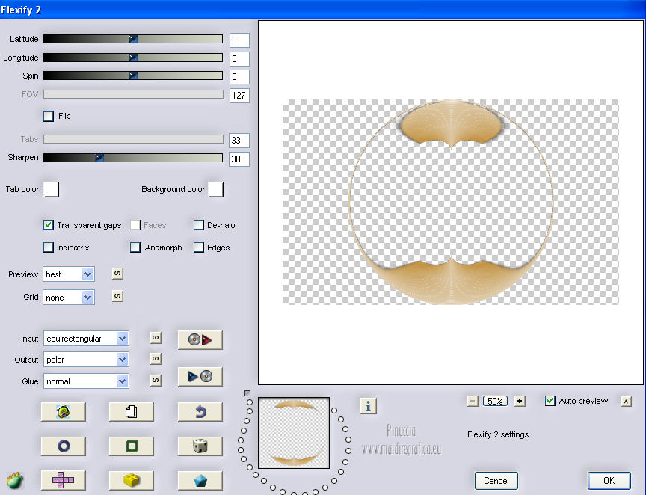Screen dimensions: 646x495
Task: Disable Auto preview checkbox
Action: click(x=550, y=401)
